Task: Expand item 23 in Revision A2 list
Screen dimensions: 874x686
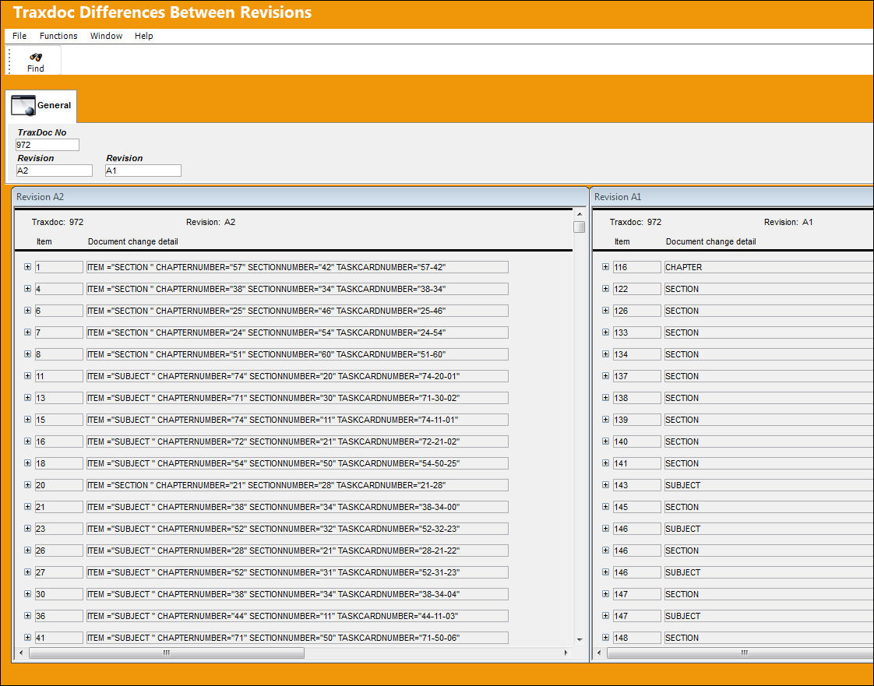Action: pos(27,528)
